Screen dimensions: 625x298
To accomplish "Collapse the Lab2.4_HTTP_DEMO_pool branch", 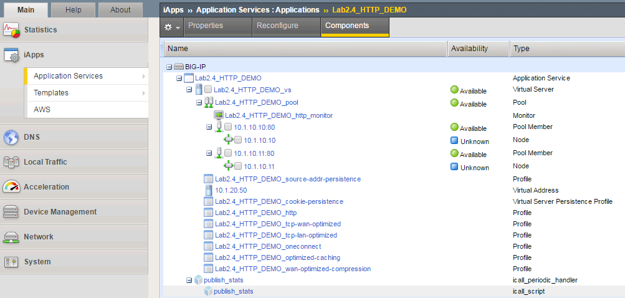I will coord(199,103).
